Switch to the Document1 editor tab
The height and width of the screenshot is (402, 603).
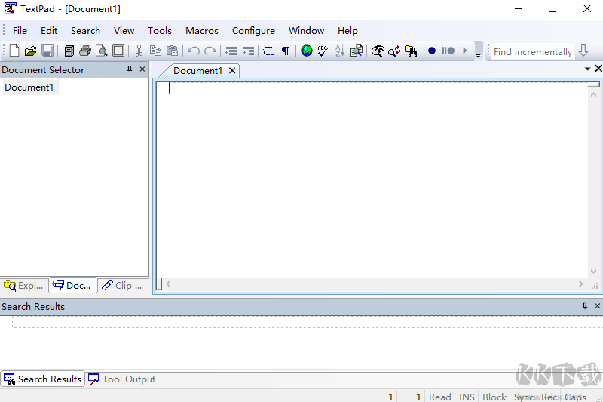click(x=197, y=71)
